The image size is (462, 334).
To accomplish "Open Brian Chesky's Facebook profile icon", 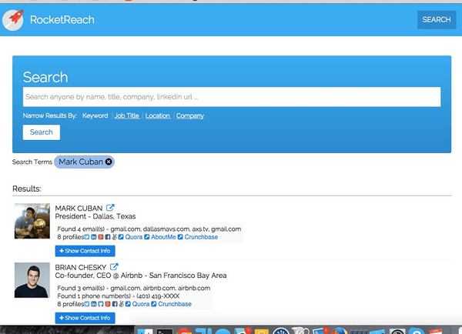I will tap(115, 304).
